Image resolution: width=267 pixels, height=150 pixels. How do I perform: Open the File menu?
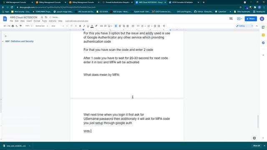(11, 21)
